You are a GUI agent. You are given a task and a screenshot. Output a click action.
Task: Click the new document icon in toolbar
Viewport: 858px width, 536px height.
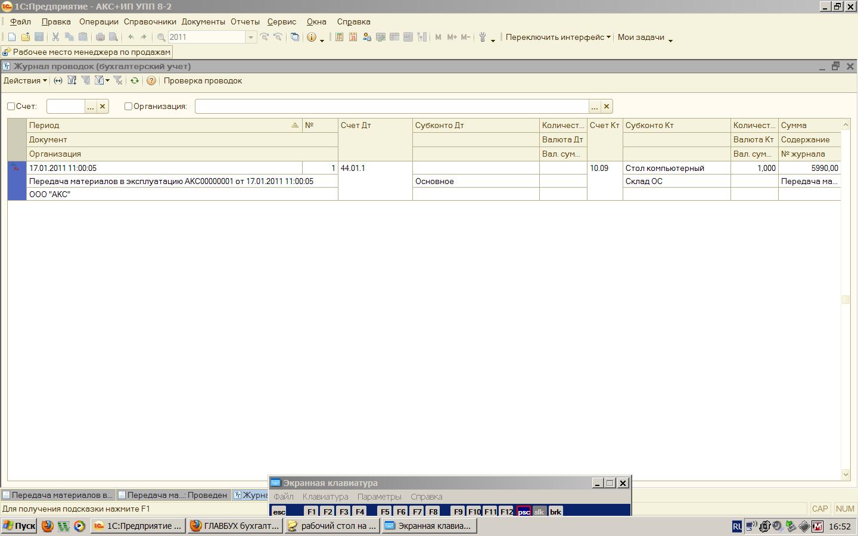click(x=12, y=37)
